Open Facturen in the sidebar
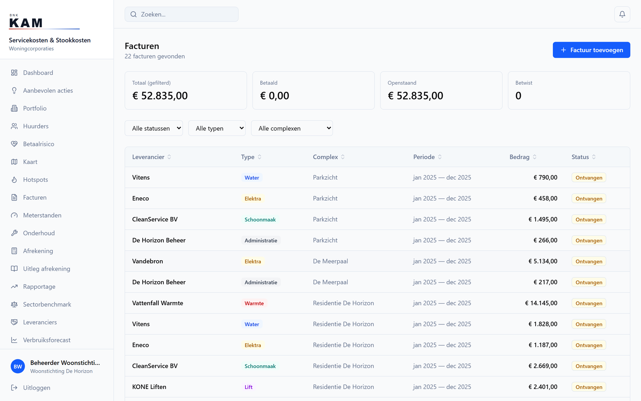The image size is (641, 401). [x=57, y=197]
